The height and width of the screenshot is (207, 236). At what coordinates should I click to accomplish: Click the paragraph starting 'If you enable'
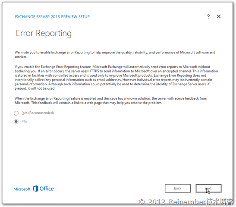[x=116, y=78]
